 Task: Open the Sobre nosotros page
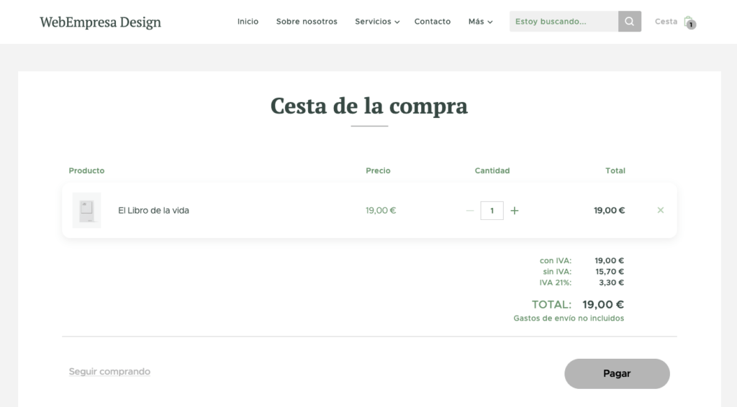point(307,22)
